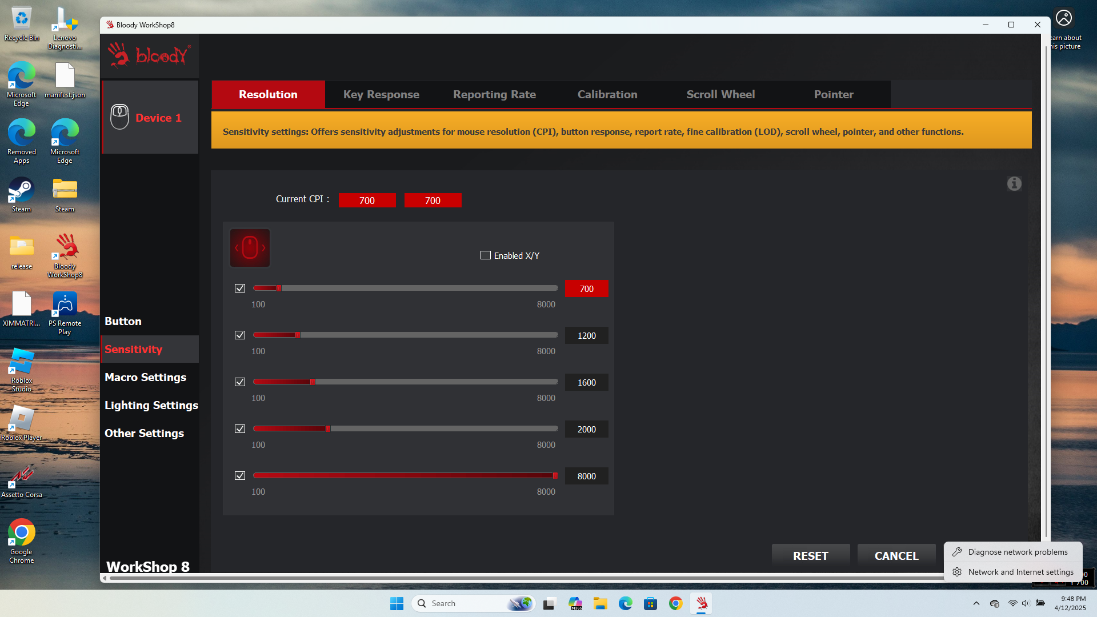
Task: Open the PS Remote Play shortcut
Action: pyautogui.click(x=65, y=313)
